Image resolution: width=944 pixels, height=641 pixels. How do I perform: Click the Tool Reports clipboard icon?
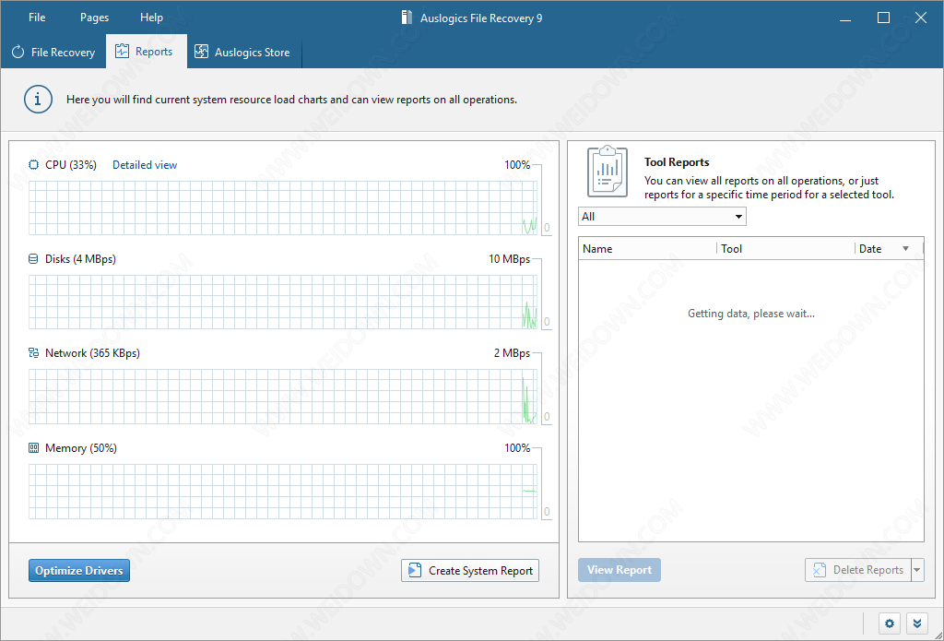click(608, 170)
